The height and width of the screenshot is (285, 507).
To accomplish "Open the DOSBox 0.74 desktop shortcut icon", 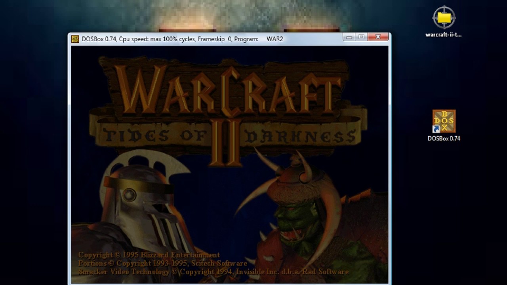I will (x=444, y=121).
